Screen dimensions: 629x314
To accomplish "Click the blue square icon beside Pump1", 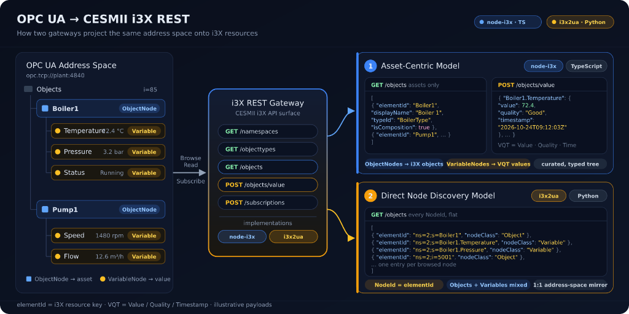I will pyautogui.click(x=45, y=210).
